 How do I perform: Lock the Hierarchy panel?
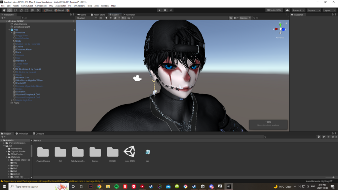coord(71,15)
